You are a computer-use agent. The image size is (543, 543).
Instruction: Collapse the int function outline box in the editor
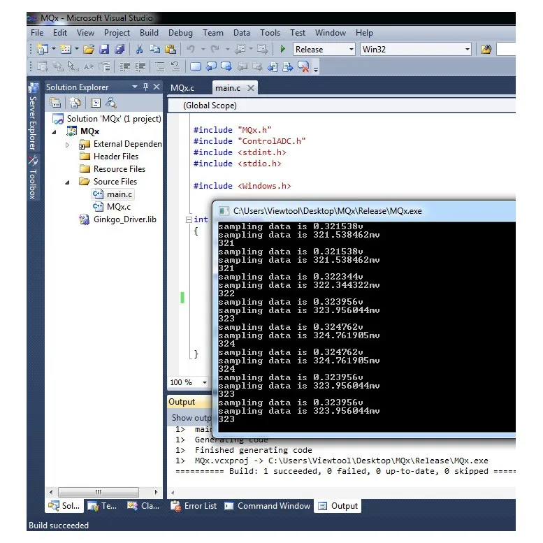point(189,219)
